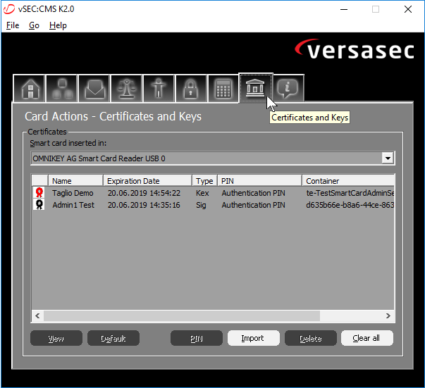The image size is (425, 388).
Task: Click expiration date 20.06.2019 14:54:22
Action: pos(144,193)
